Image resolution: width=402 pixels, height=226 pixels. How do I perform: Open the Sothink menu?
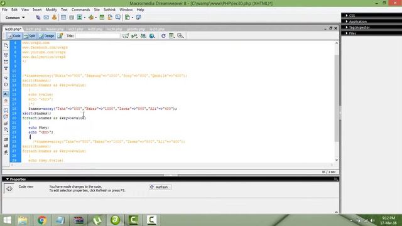(x=109, y=10)
